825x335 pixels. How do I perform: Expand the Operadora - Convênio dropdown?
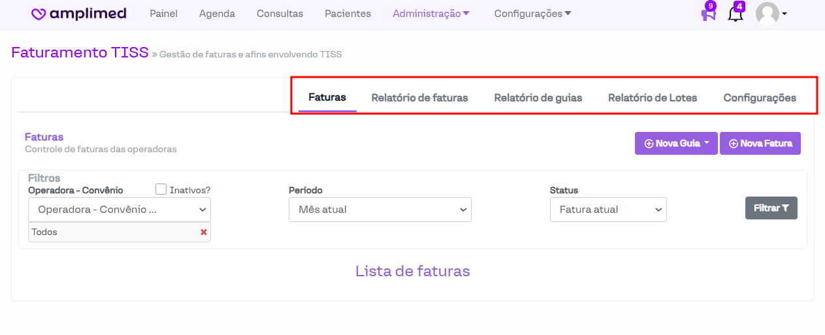(x=120, y=210)
